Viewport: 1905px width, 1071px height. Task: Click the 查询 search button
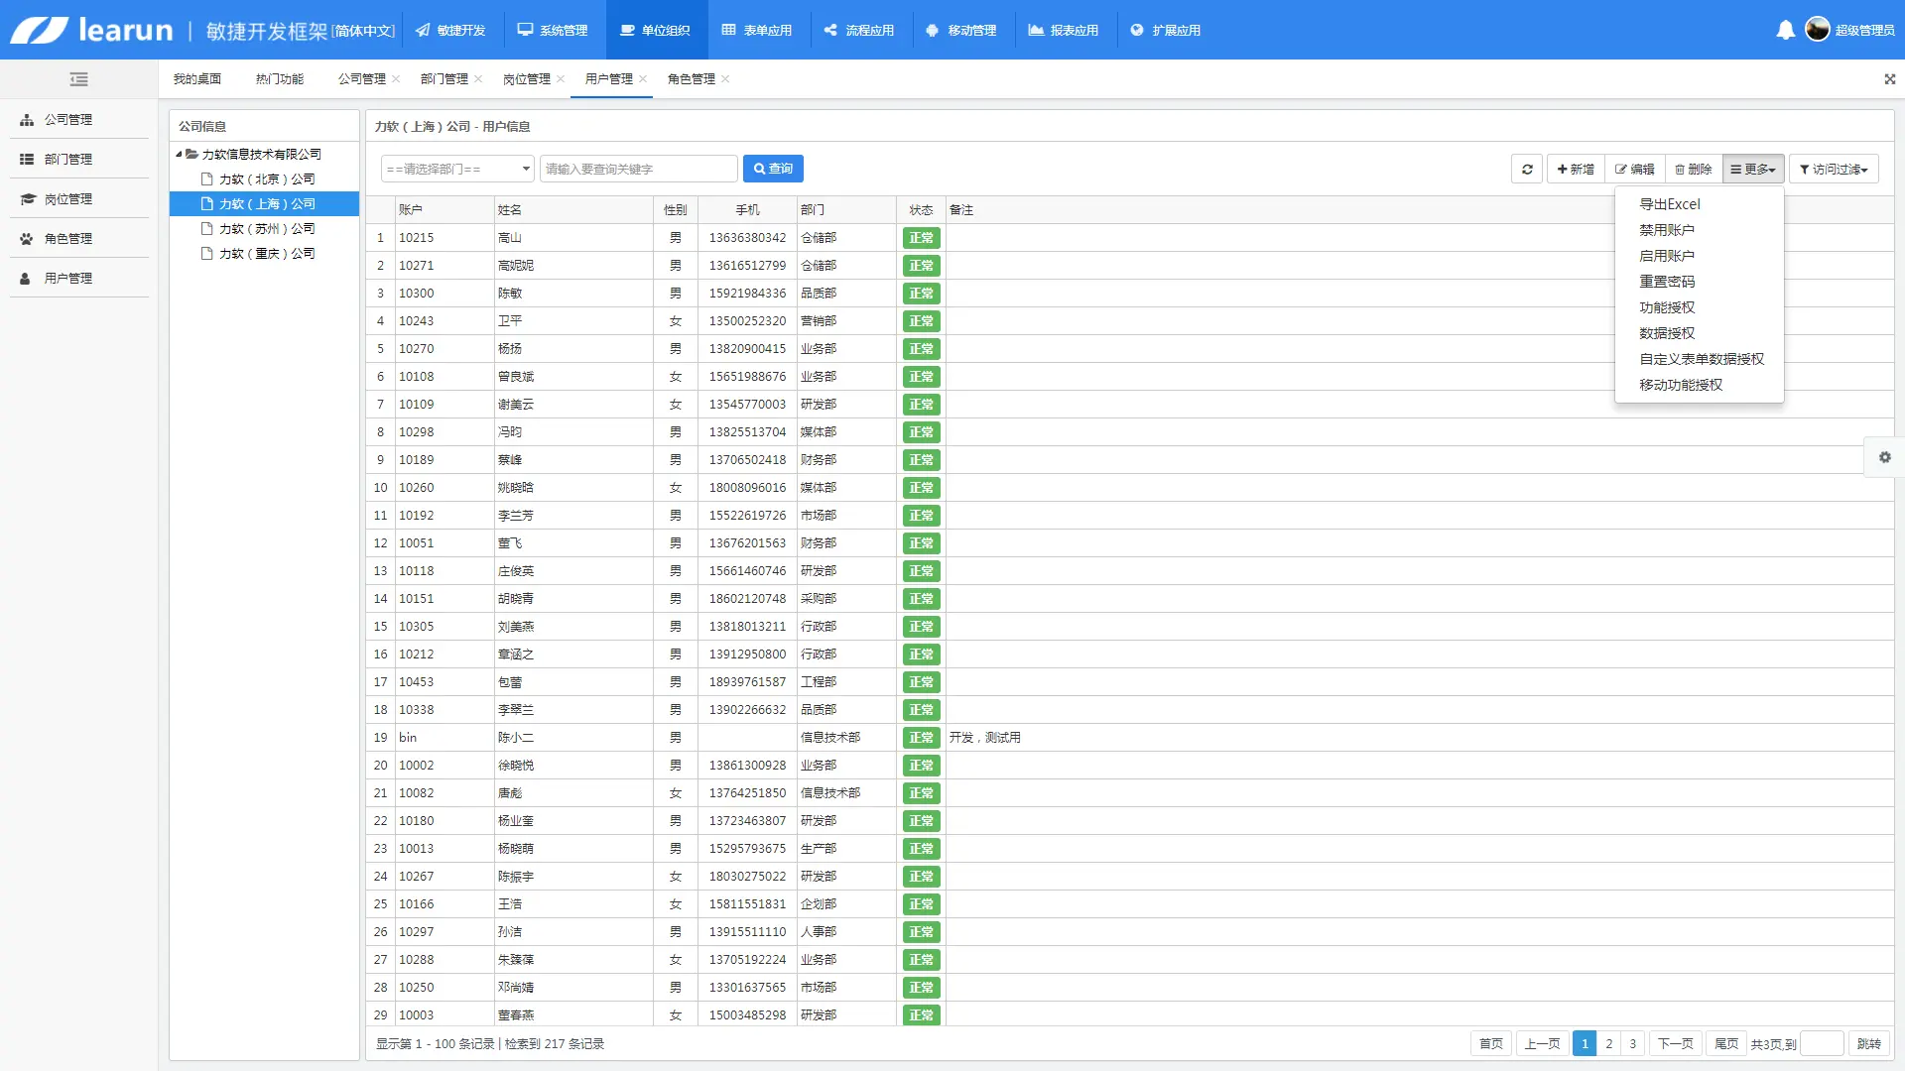pyautogui.click(x=773, y=170)
